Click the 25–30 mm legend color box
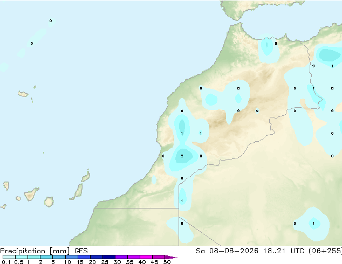The image size is (342, 264). [x=108, y=257]
